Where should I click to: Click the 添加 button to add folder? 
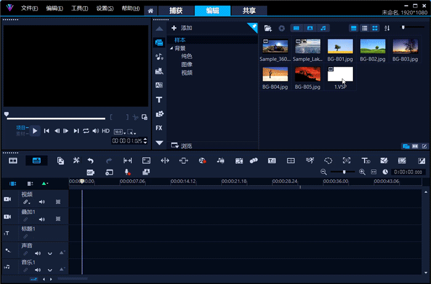point(182,28)
